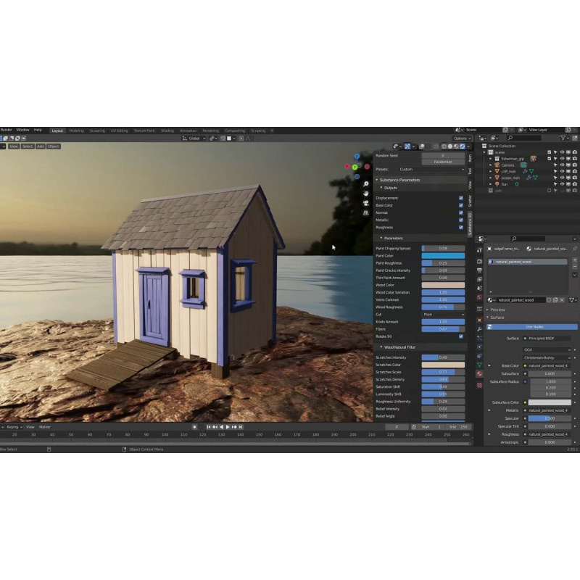Click the play animation button in timeline
This screenshot has width=580, height=580.
pos(227,427)
